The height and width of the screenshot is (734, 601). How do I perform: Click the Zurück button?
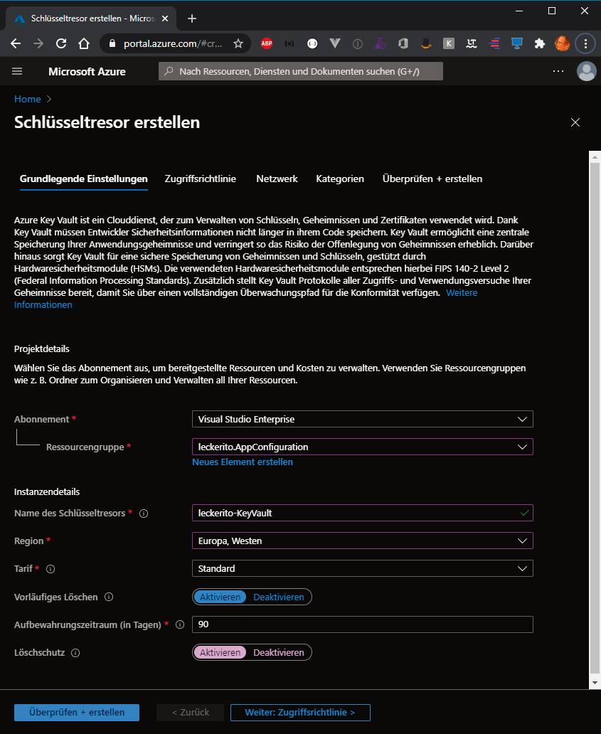tap(191, 713)
